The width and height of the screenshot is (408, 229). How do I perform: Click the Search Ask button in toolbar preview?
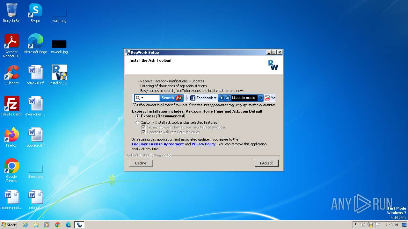tap(171, 98)
